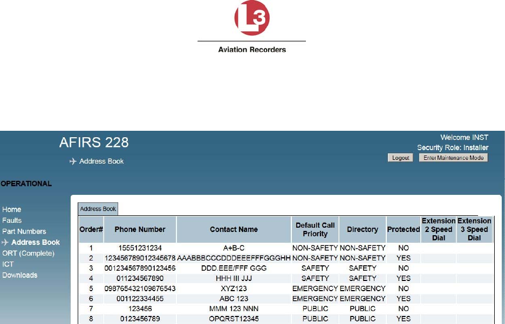Click phone number 001234567890123456
Viewport: 505px width, 324px height.
pos(140,268)
